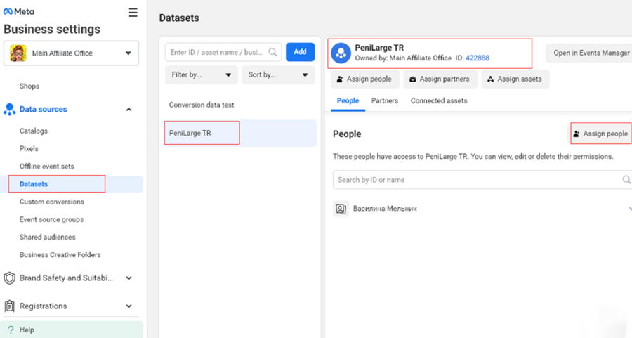Image resolution: width=632 pixels, height=338 pixels.
Task: Open the Filter by dropdown
Action: pyautogui.click(x=201, y=74)
